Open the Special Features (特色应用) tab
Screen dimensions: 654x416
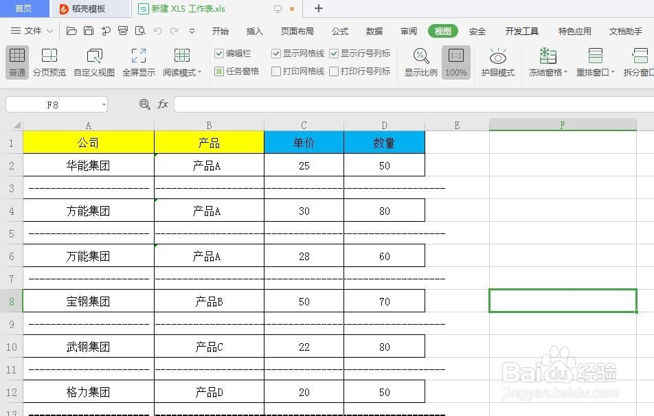point(575,32)
